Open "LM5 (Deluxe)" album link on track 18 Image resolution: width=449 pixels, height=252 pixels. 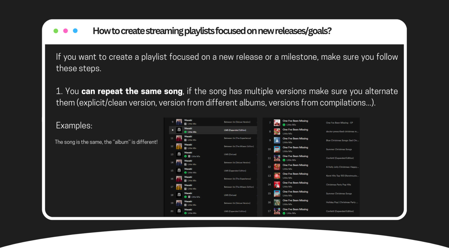[230, 195]
